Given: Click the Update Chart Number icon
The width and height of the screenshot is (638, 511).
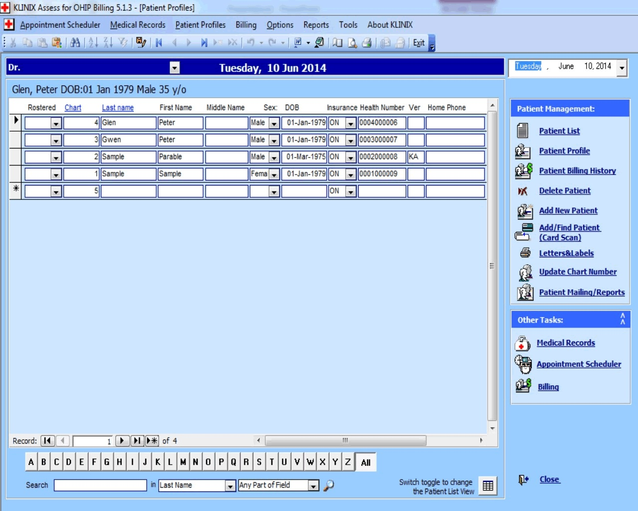Looking at the screenshot, I should [525, 272].
